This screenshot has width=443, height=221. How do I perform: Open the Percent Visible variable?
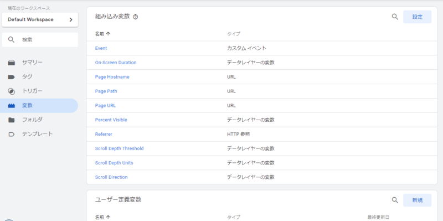(x=111, y=120)
